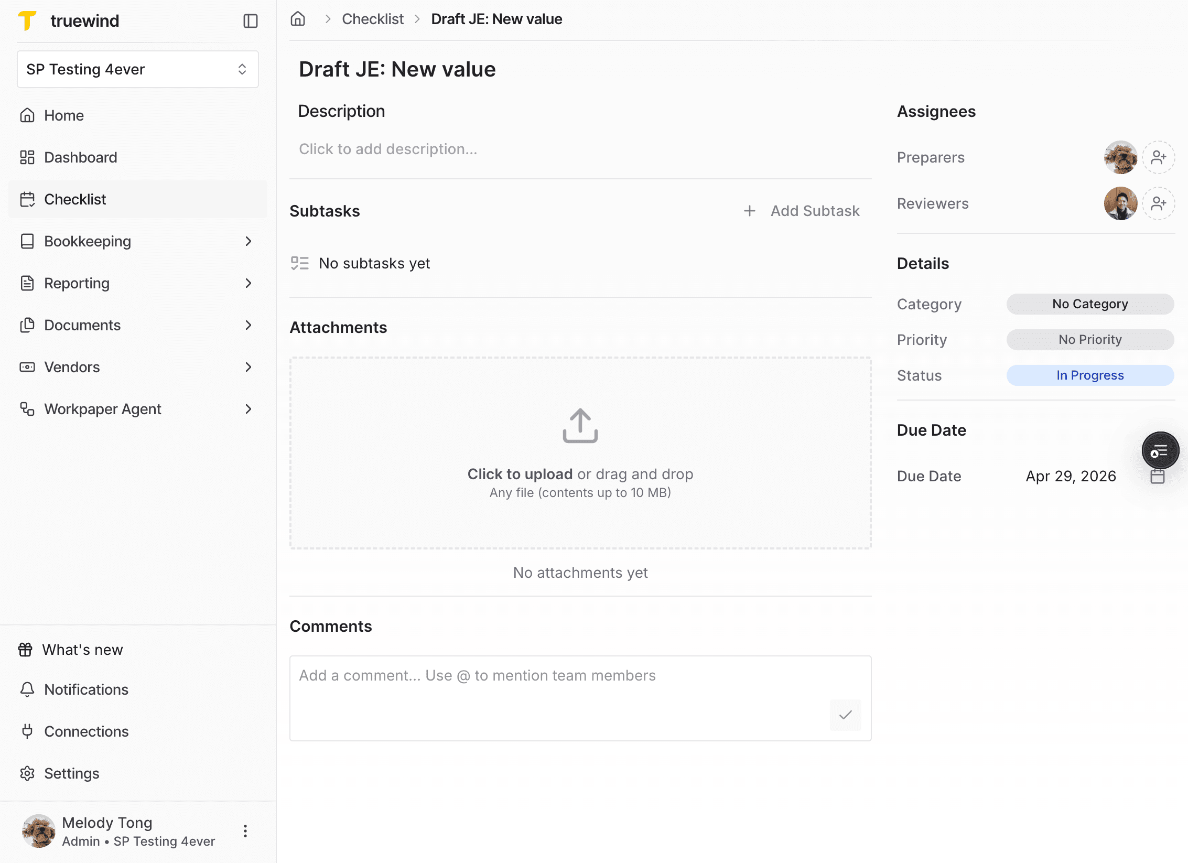Click the Home breadcrumb icon
The width and height of the screenshot is (1188, 863).
[298, 18]
